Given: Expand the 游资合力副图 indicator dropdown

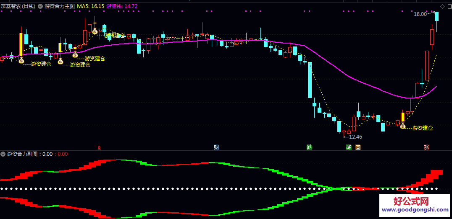Looking at the screenshot, I should [x=3, y=154].
